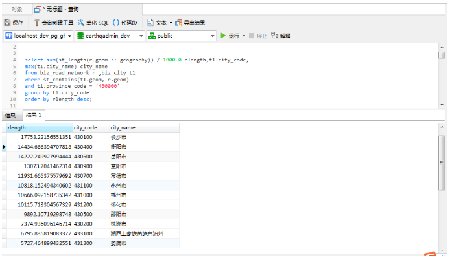450x260 pixels.
Task: Click the Stop (停止) button
Action: click(258, 36)
